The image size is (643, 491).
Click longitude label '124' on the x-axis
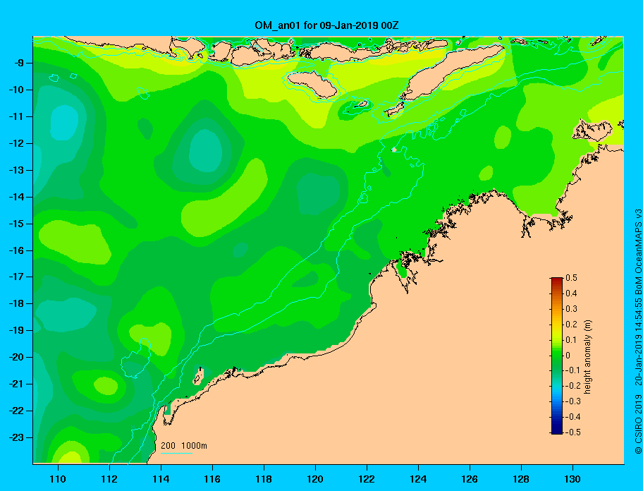pyautogui.click(x=418, y=479)
